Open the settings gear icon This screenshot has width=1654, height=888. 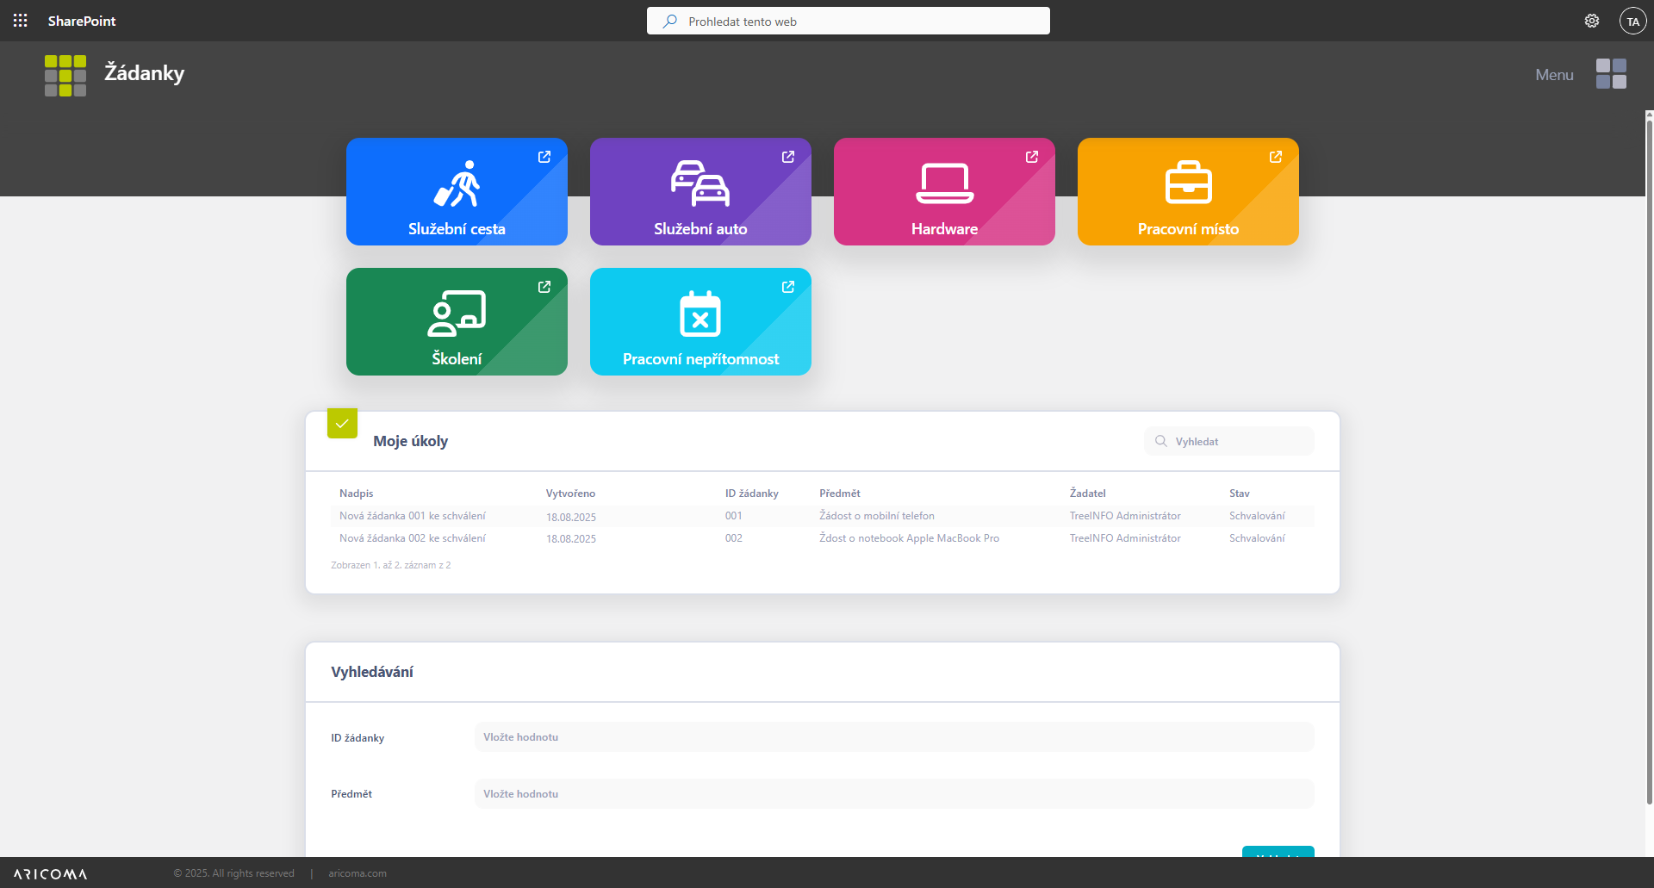click(1591, 21)
